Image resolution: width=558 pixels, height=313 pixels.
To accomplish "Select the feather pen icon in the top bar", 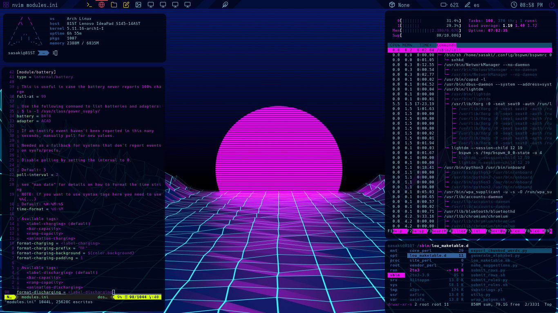I will 225,5.
